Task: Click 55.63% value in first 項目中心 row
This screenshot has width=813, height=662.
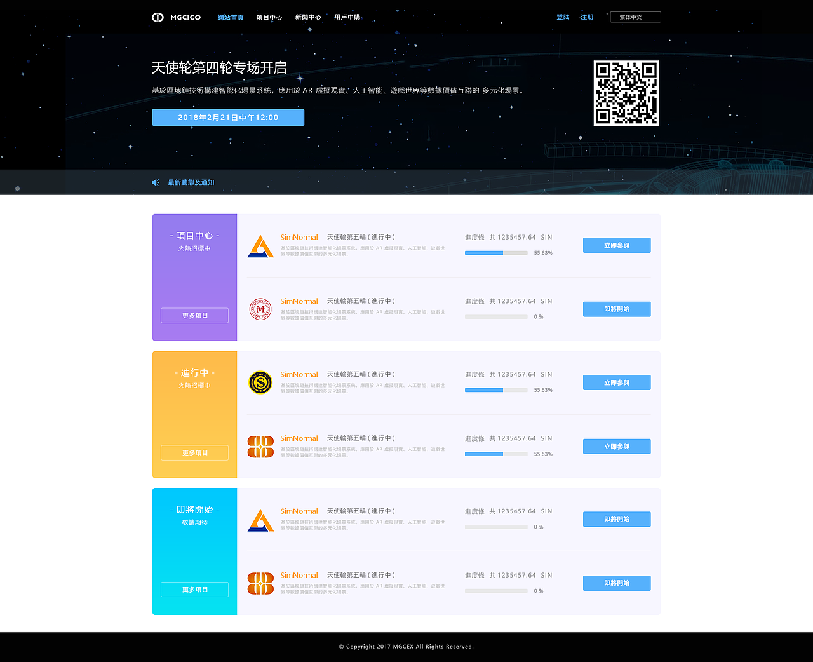Action: [543, 253]
